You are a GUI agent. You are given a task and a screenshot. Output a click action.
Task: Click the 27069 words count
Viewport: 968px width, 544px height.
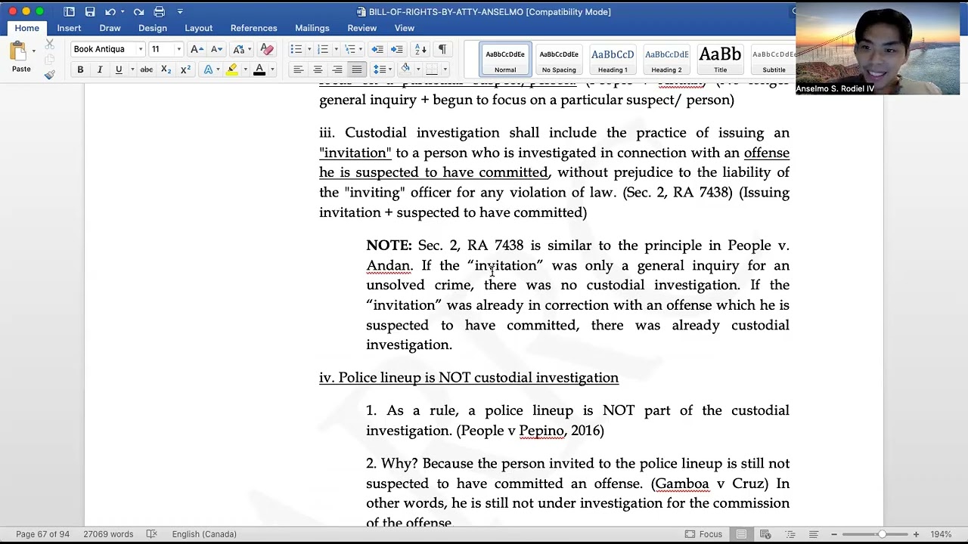click(108, 534)
